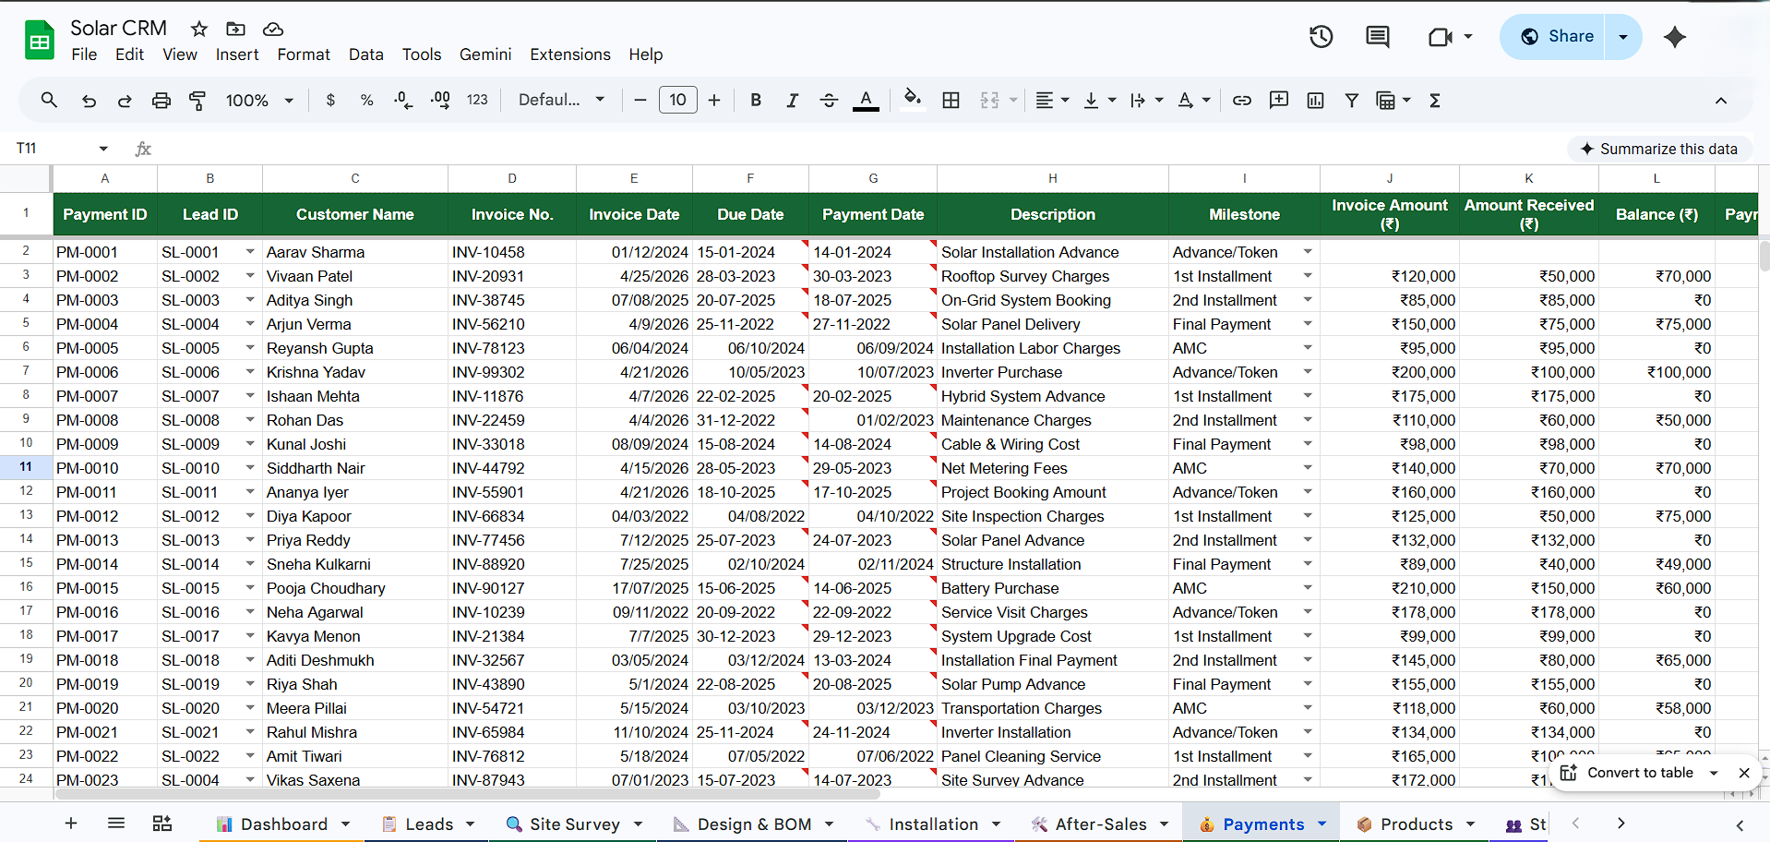Screen dimensions: 1770x842
Task: Open the font size zoom dropdown
Action: coord(259,100)
